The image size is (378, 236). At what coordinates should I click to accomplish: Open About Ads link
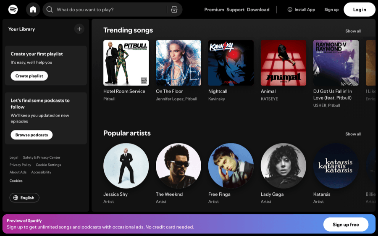coord(18,172)
